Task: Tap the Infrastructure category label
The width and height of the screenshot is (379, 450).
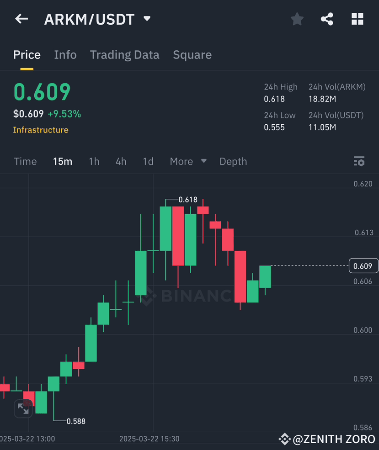Action: tap(41, 130)
